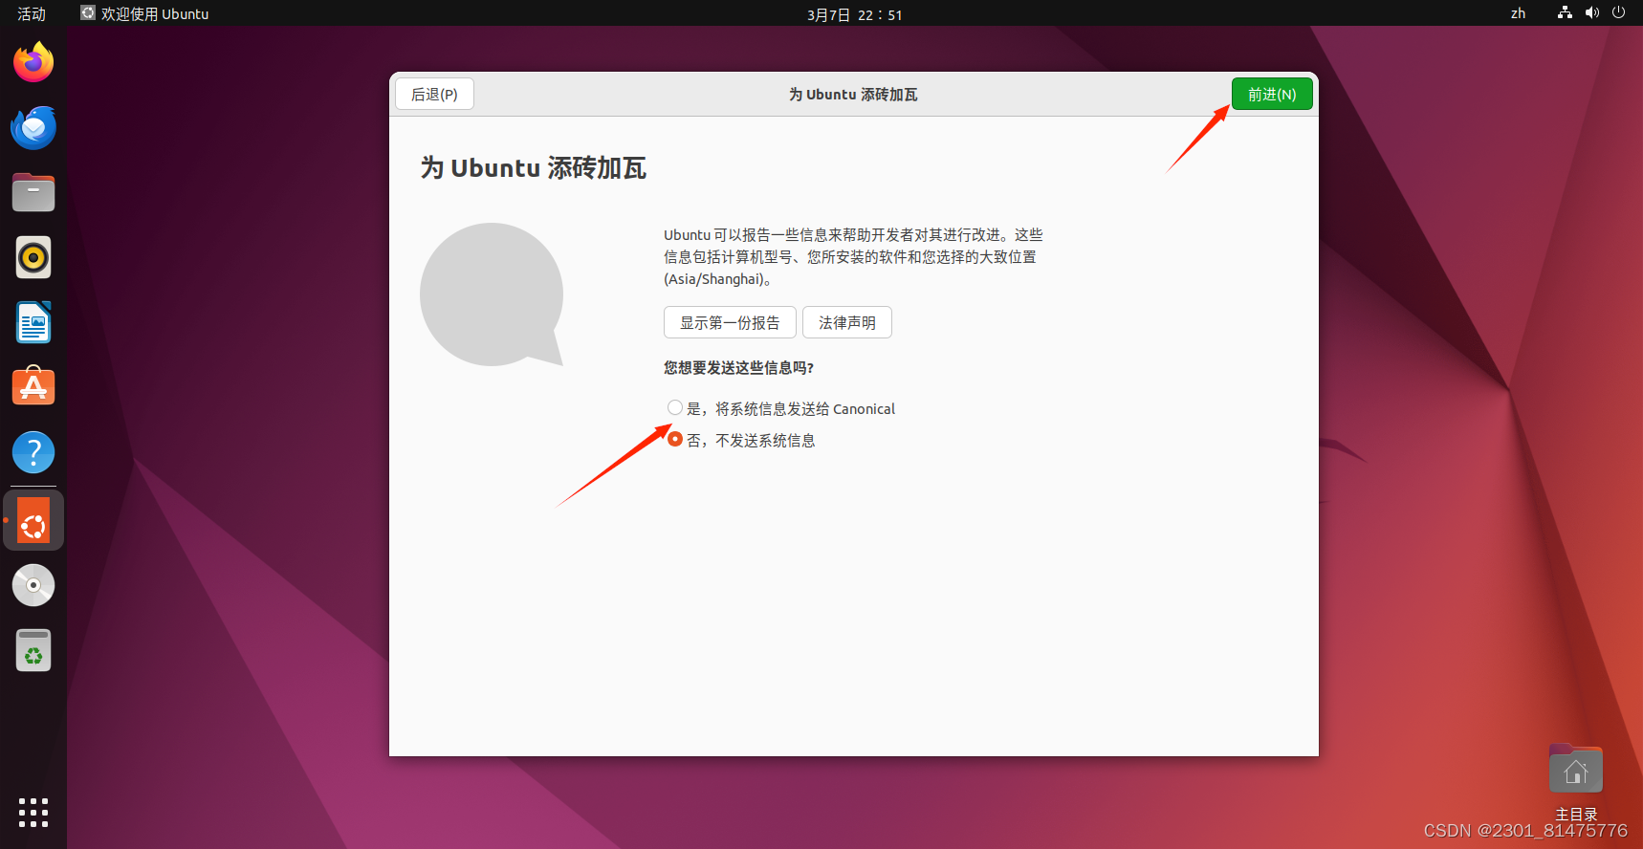Open network status icon in top bar
1643x849 pixels.
pyautogui.click(x=1565, y=12)
